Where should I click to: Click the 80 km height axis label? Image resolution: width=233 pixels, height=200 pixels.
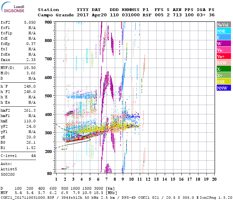tap(50, 174)
